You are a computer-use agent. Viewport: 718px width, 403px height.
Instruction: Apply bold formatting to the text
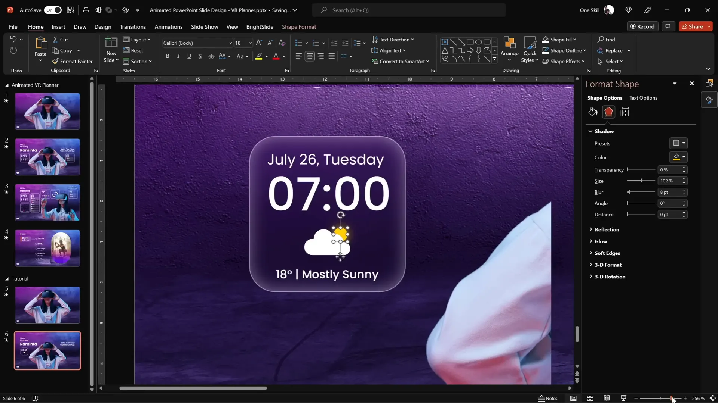tap(168, 56)
